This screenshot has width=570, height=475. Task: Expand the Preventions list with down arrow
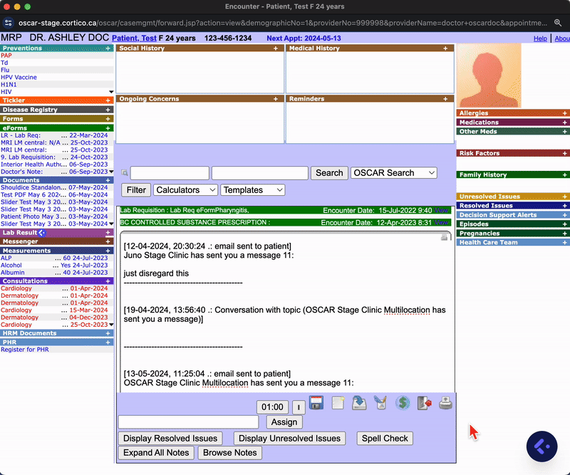[x=110, y=92]
